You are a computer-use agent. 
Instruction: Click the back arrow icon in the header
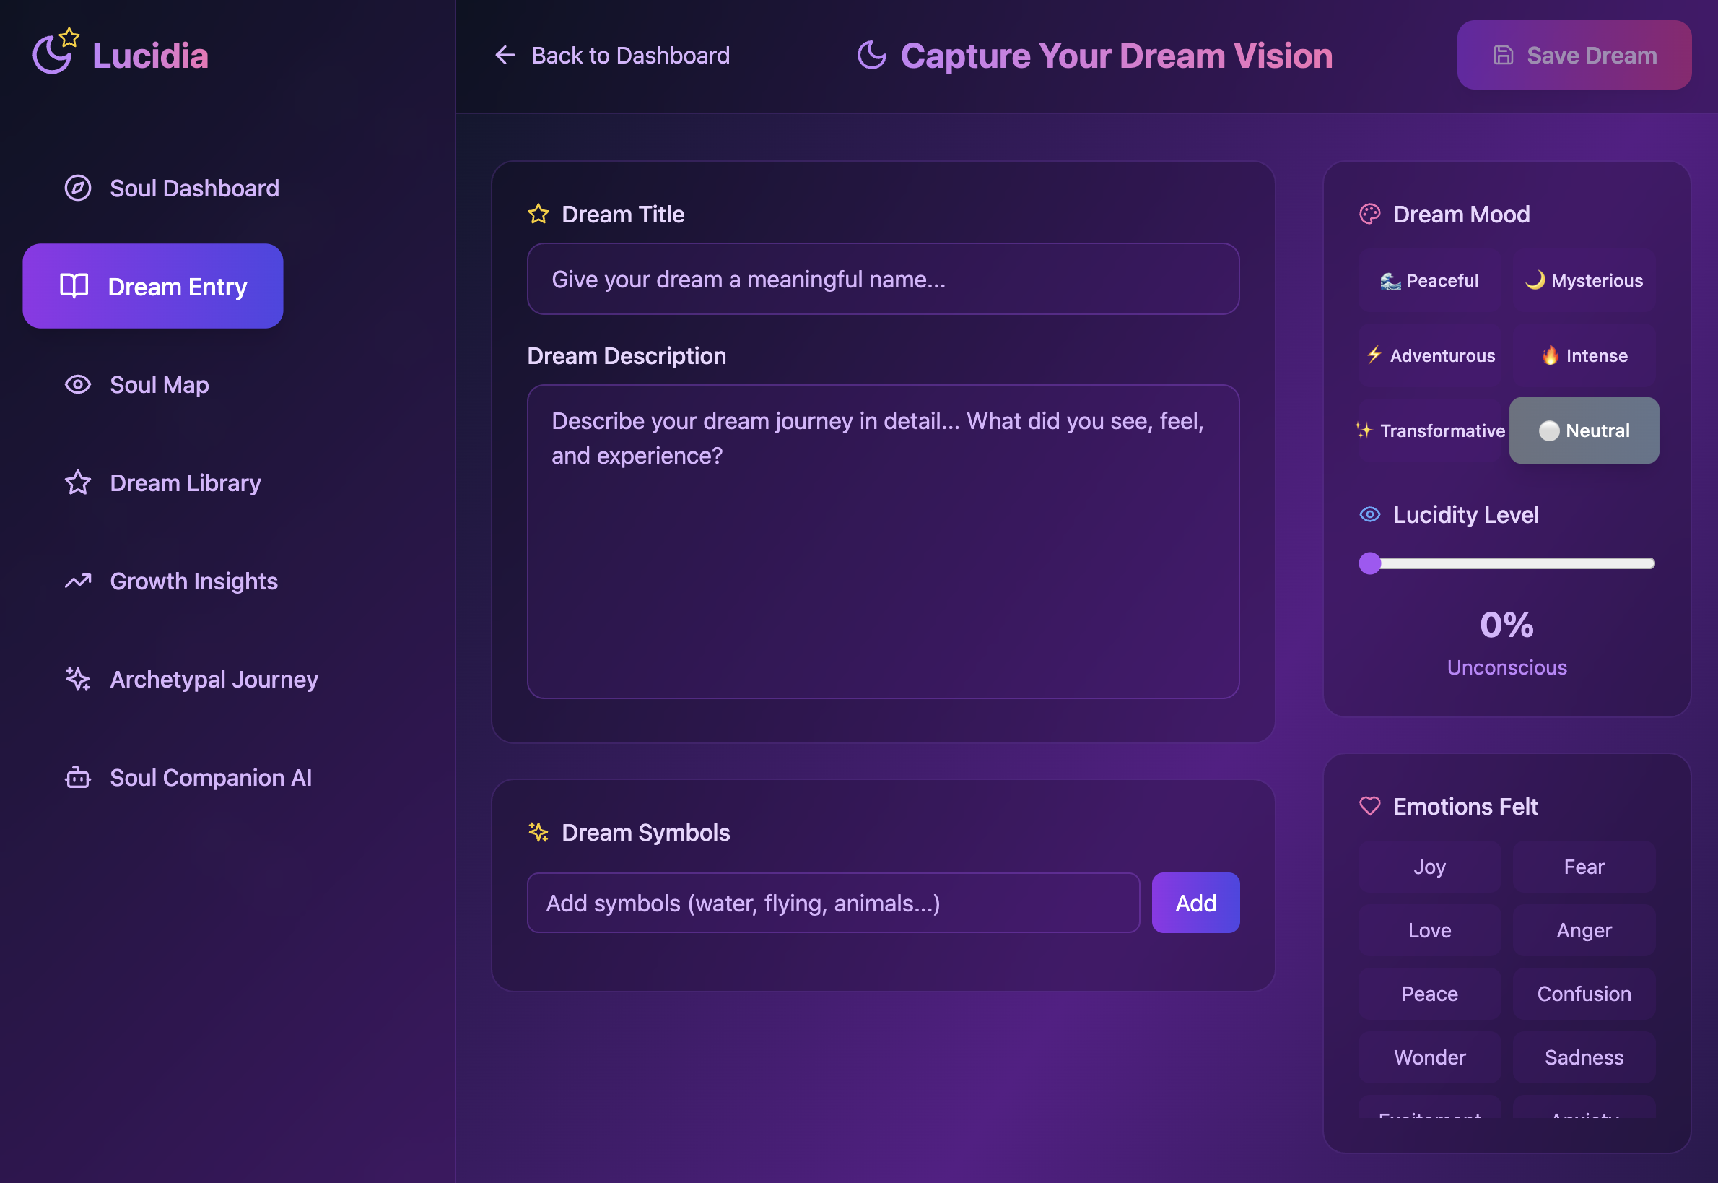(505, 56)
